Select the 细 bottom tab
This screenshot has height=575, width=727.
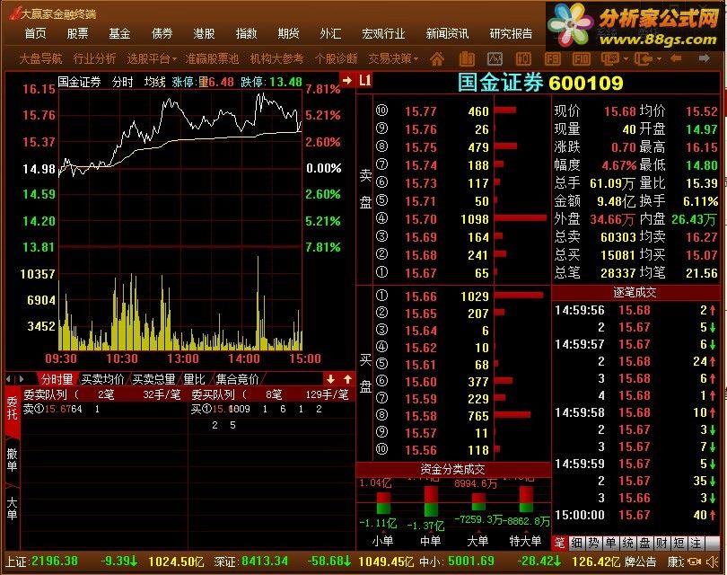click(576, 543)
